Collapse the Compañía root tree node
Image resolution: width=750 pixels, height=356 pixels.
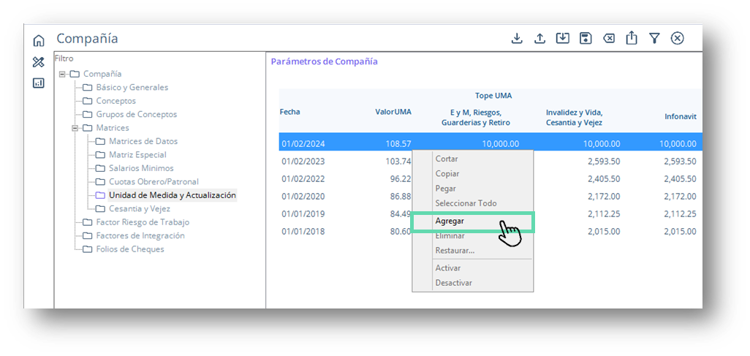tap(63, 74)
